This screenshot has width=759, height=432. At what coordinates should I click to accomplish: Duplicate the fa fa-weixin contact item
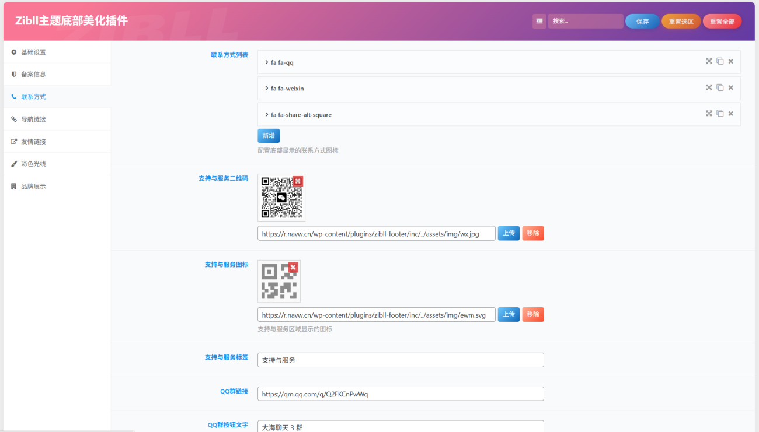point(720,87)
